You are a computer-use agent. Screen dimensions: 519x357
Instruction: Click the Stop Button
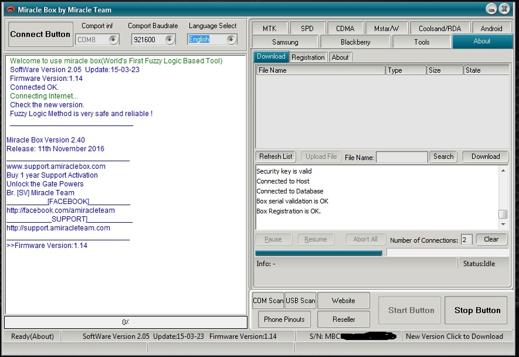click(477, 310)
